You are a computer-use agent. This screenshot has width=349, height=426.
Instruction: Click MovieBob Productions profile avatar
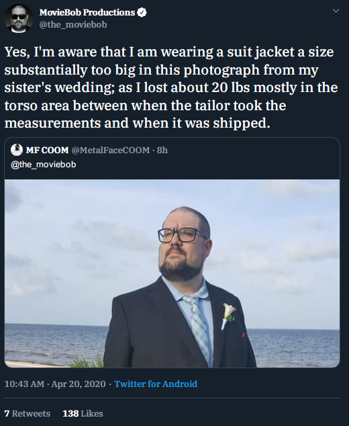click(19, 19)
